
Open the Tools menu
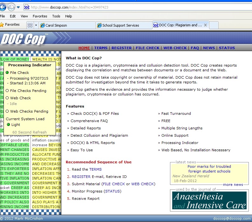(56, 16)
